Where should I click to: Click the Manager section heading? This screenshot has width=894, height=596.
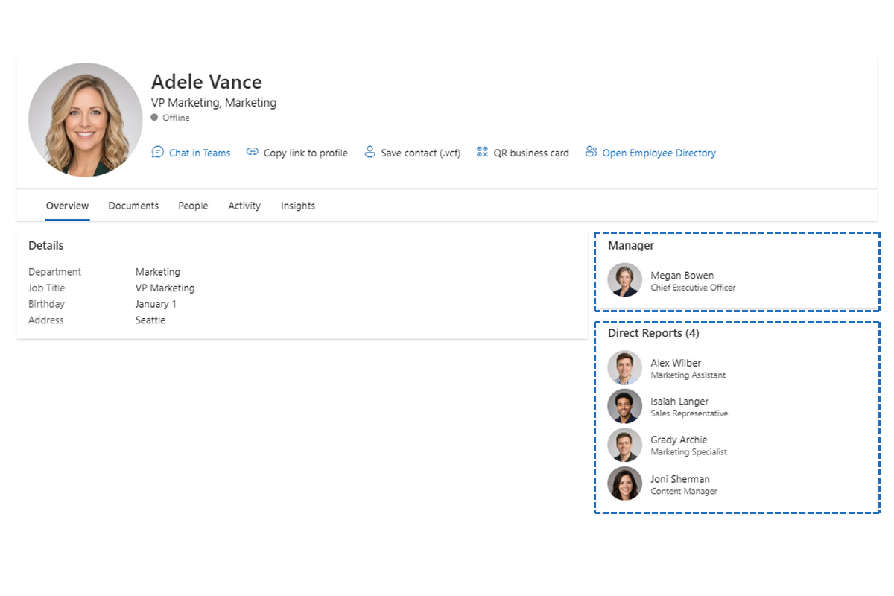pos(631,245)
